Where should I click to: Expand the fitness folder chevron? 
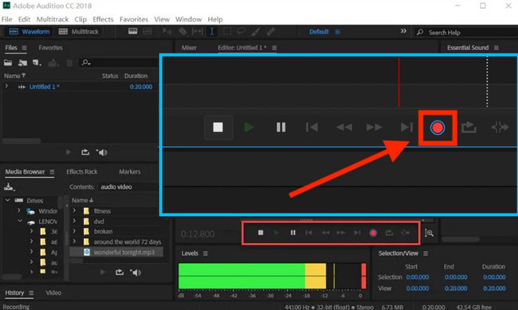coord(74,210)
